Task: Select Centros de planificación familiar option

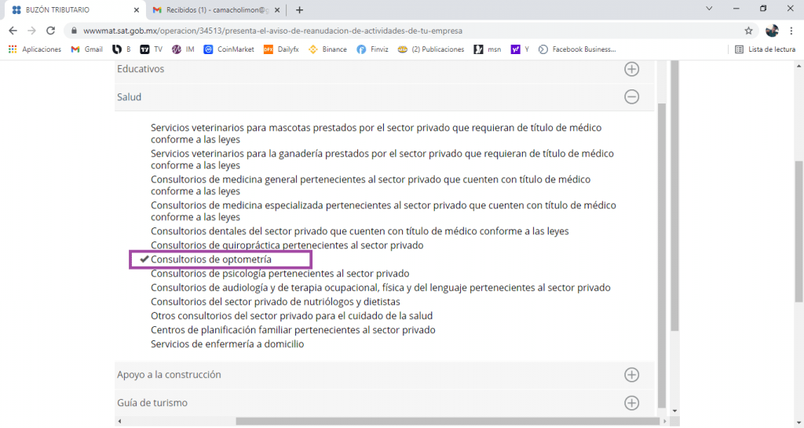Action: pyautogui.click(x=293, y=330)
